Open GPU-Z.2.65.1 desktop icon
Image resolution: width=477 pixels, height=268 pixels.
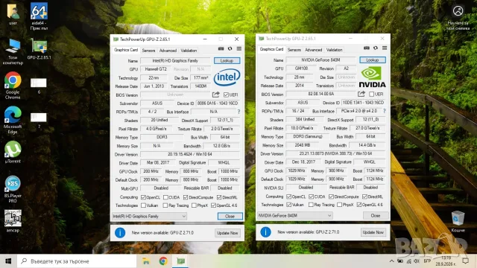click(39, 48)
